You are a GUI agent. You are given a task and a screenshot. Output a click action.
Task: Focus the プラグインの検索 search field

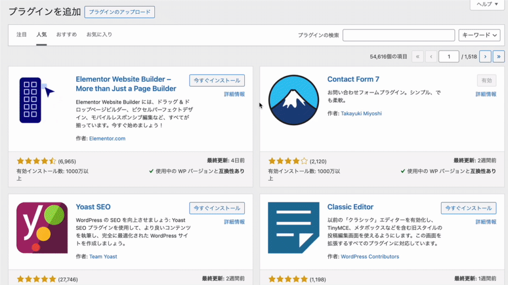tap(399, 35)
